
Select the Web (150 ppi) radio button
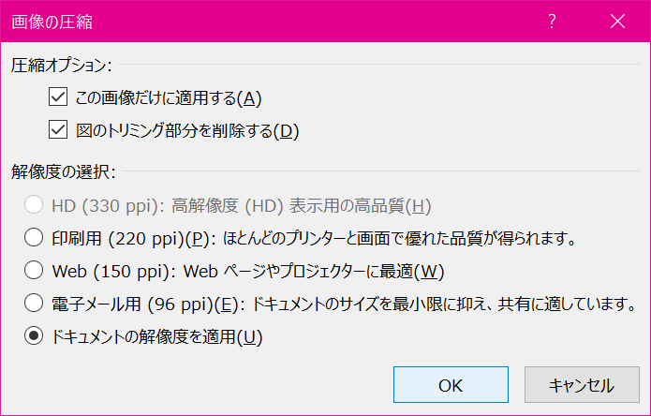35,271
